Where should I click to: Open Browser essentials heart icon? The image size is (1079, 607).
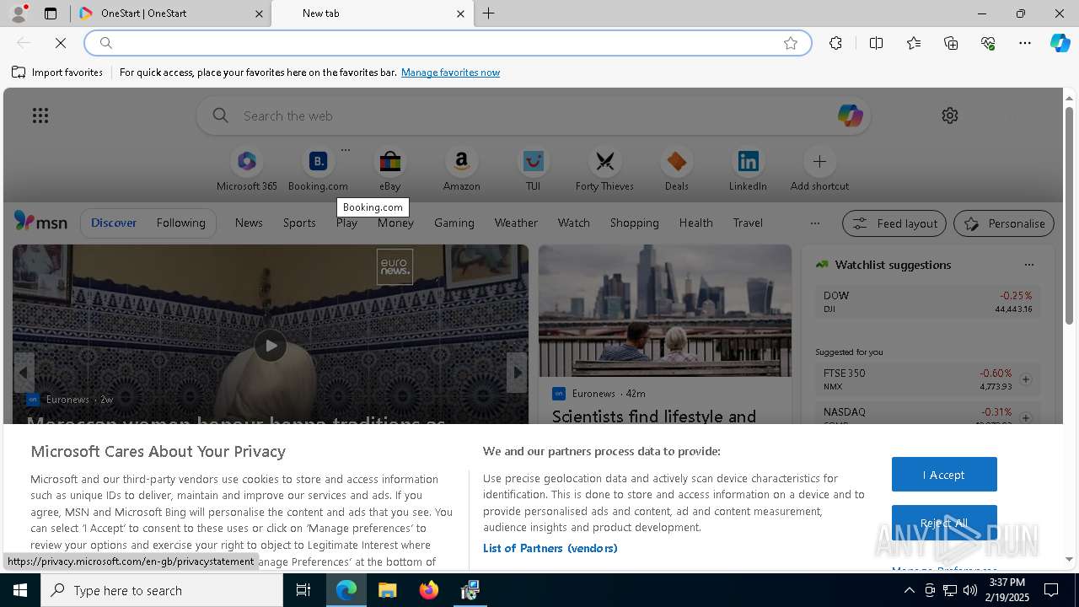pos(988,43)
